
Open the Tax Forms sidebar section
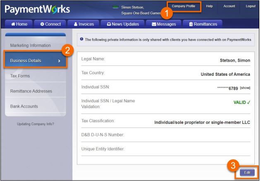(x=20, y=76)
